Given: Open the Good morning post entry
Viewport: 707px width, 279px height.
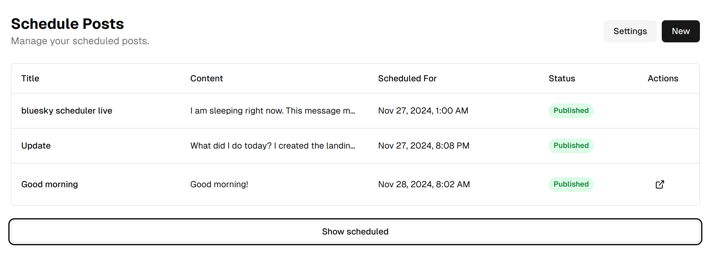Looking at the screenshot, I should pyautogui.click(x=49, y=184).
